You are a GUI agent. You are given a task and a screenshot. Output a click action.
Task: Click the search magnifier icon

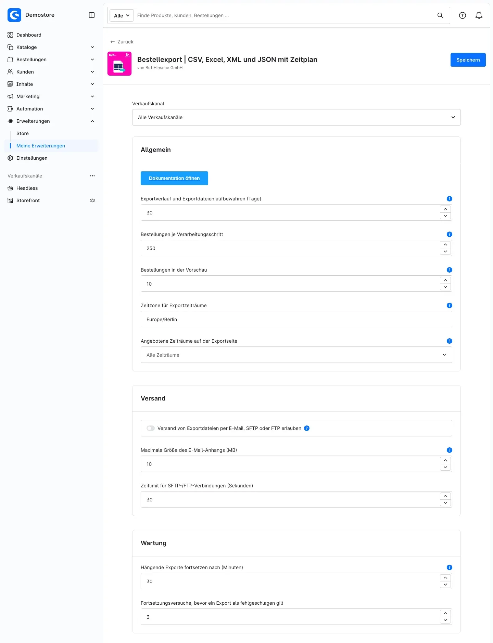point(440,15)
